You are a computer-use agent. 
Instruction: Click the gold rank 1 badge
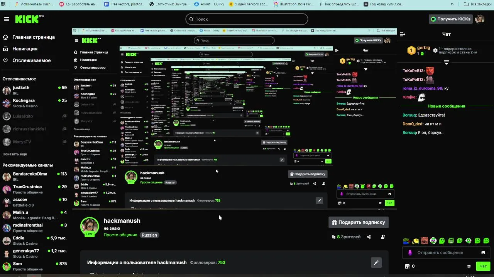(411, 50)
